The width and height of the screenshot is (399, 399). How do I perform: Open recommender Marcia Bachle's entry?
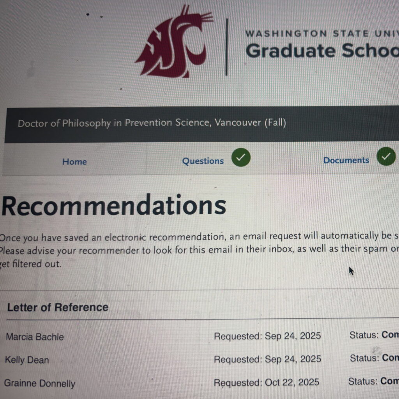tap(35, 337)
